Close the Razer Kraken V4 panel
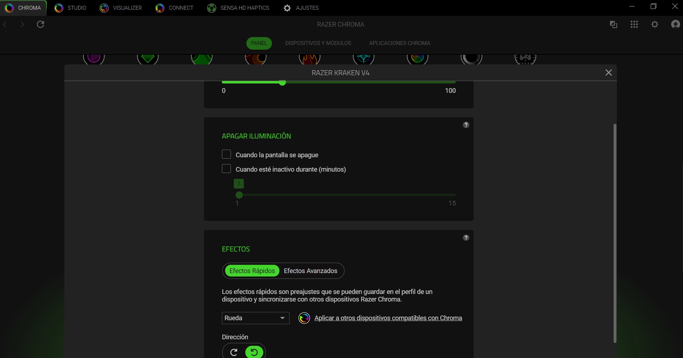 608,73
